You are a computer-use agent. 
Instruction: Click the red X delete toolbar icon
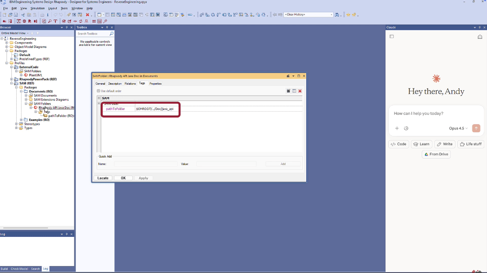[x=87, y=15]
